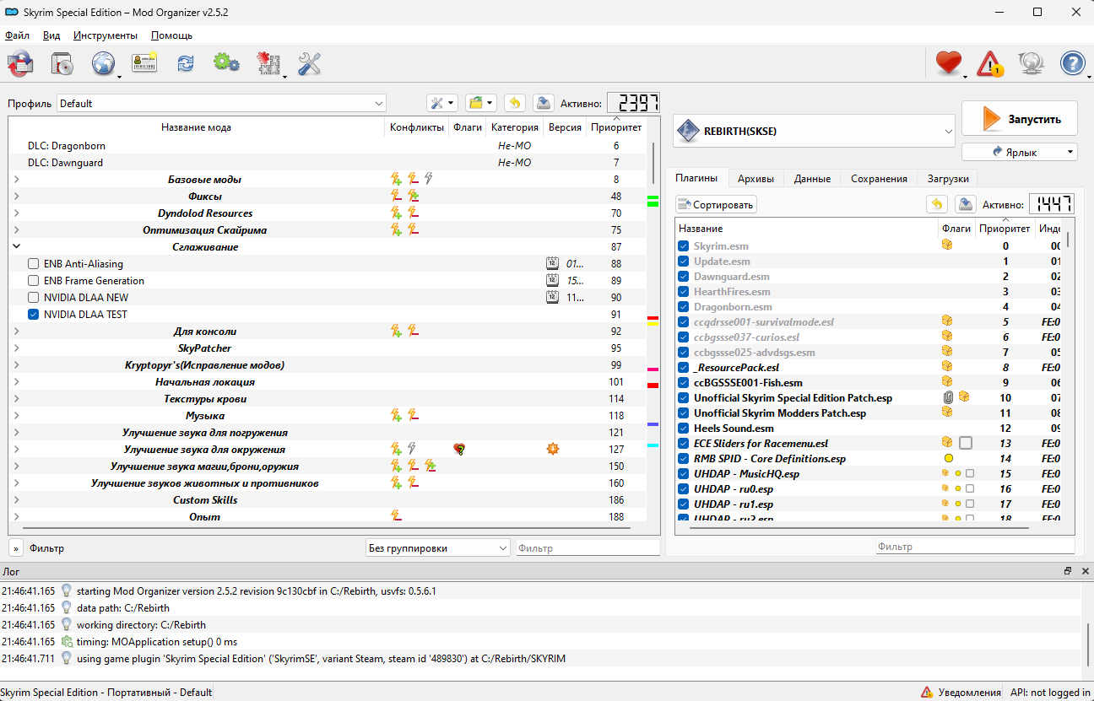Open settings with the wrench and screwdriver icon
The height and width of the screenshot is (701, 1094).
(x=310, y=63)
